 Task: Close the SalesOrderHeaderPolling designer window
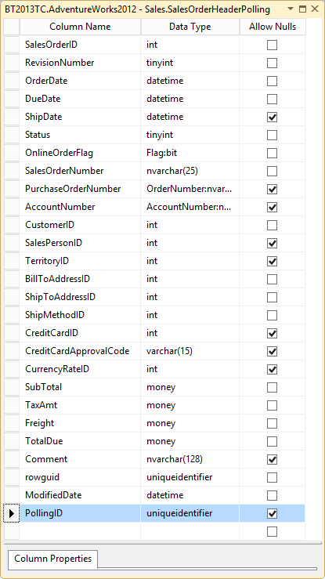coord(315,9)
